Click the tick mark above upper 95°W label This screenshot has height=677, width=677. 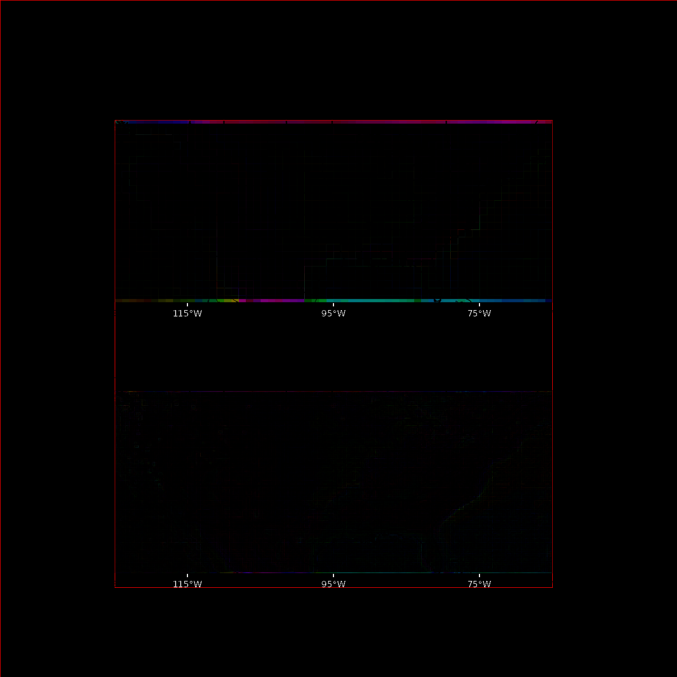coord(333,305)
